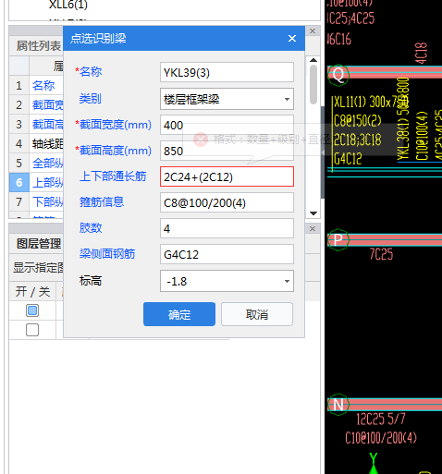This screenshot has height=474, width=442.
Task: Open the 标高 dropdown showing -1.8
Action: tap(227, 281)
